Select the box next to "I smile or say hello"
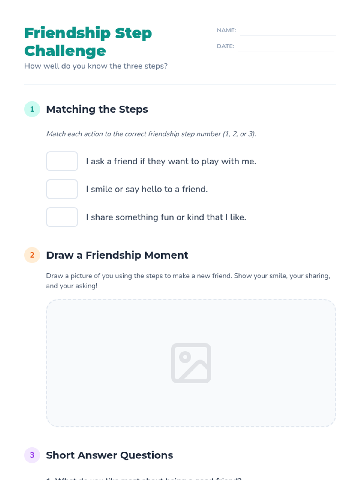Viewport: 360px width, 480px height. click(62, 189)
